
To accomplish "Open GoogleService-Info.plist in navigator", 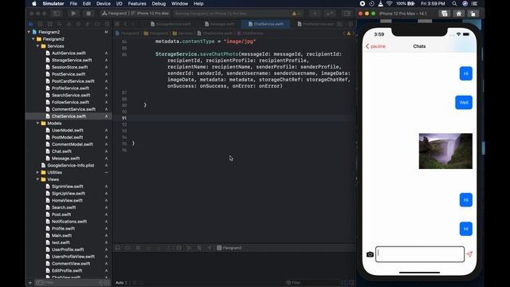I will (x=71, y=165).
